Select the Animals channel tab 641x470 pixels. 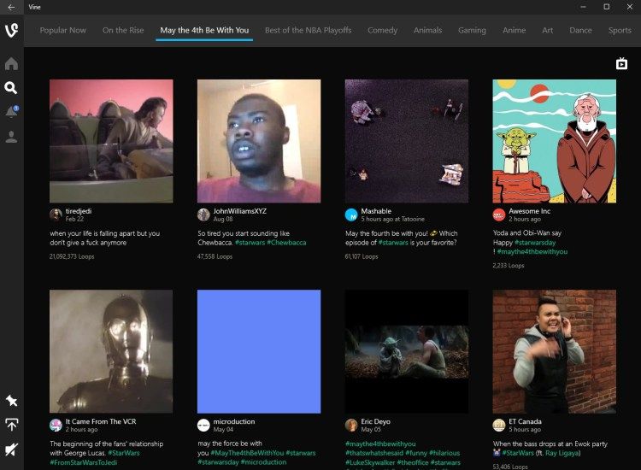(x=427, y=31)
